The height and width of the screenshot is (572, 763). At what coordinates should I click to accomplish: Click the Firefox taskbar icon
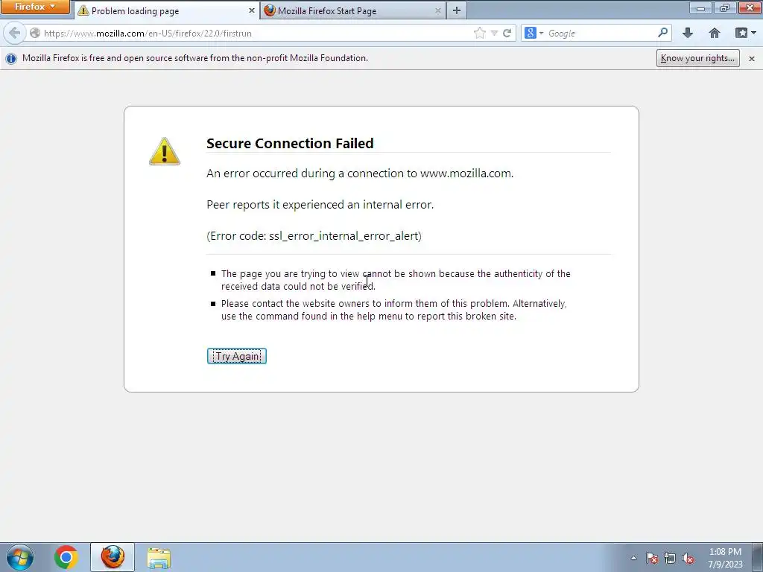coord(113,557)
